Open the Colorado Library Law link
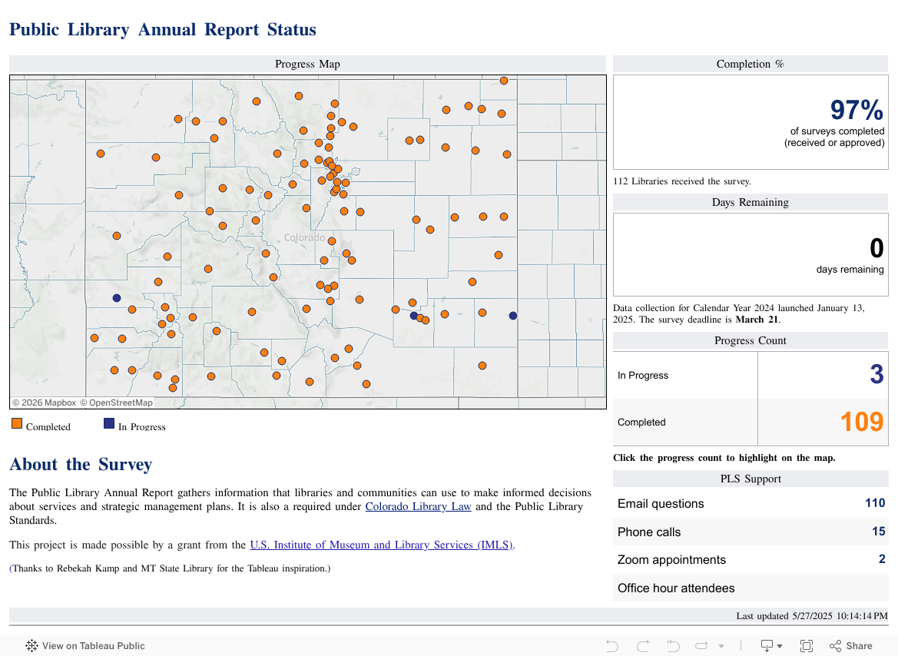Screen dimensions: 898x656 pos(418,506)
